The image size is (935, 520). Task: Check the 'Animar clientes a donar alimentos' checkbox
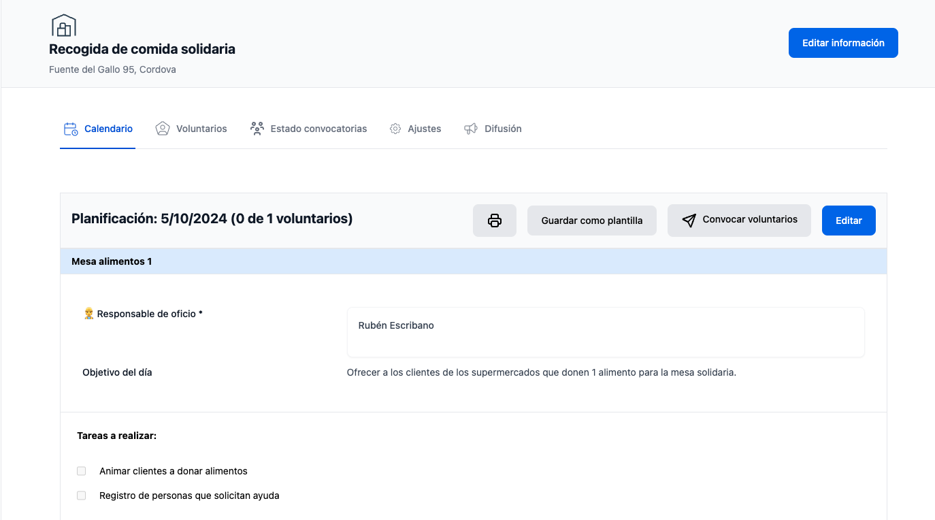coord(82,471)
